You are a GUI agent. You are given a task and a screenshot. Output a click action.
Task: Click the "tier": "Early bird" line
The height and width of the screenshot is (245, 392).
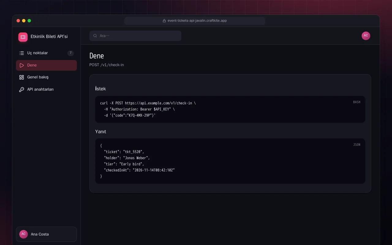[124, 164]
